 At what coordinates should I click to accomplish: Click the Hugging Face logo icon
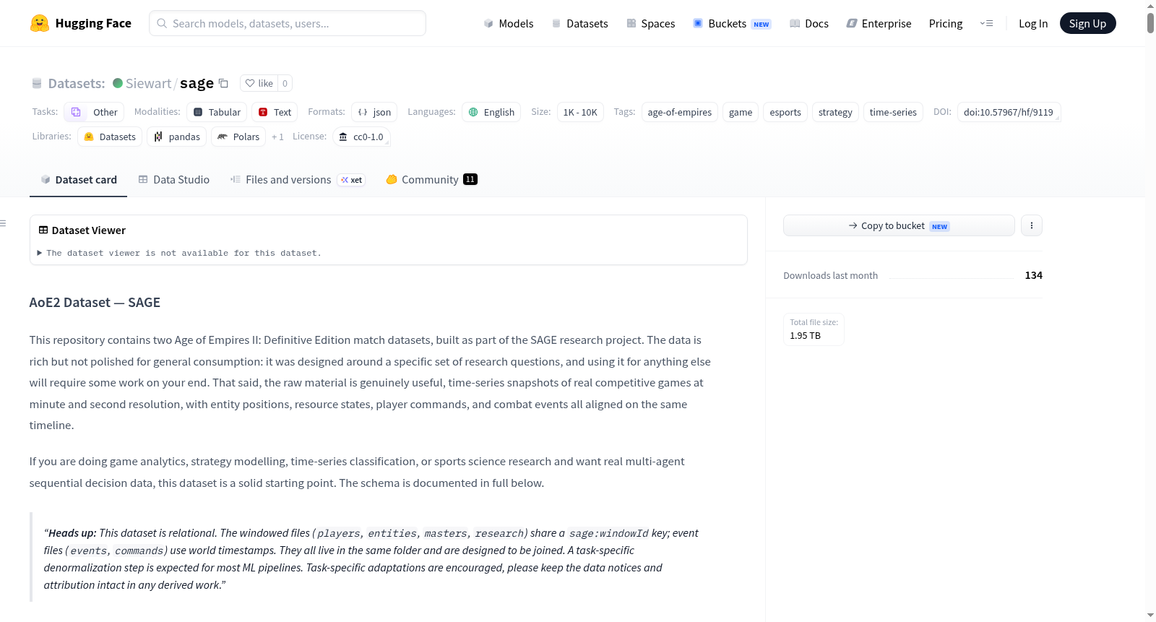[x=40, y=23]
